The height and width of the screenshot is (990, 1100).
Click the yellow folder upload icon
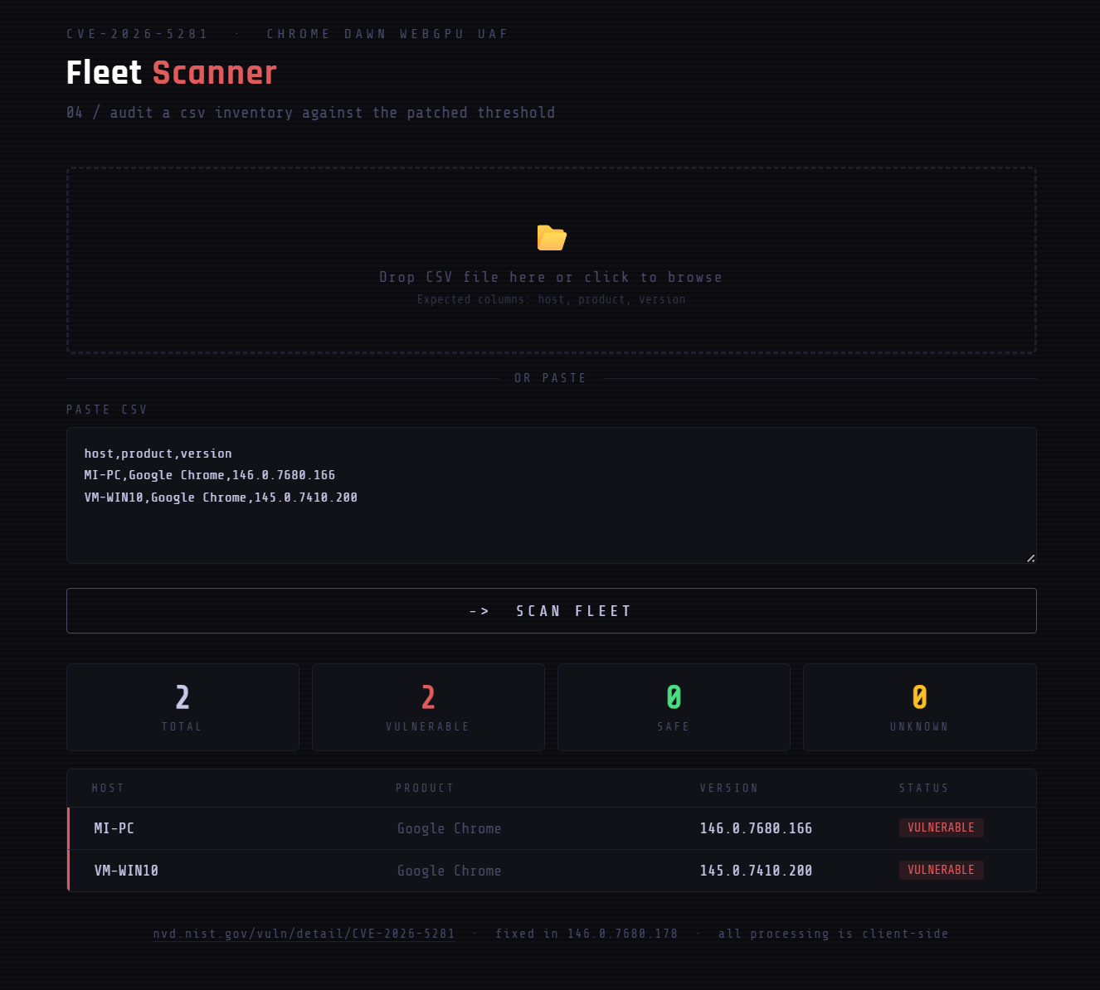point(552,238)
